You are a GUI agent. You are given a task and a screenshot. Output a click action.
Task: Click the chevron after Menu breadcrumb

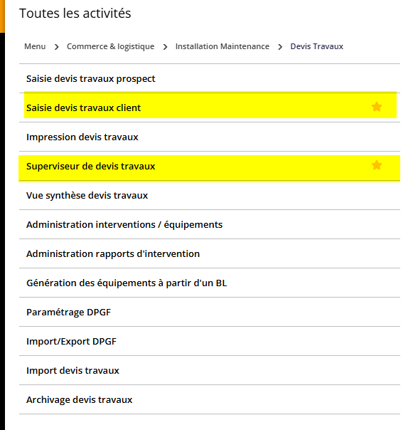coord(56,47)
